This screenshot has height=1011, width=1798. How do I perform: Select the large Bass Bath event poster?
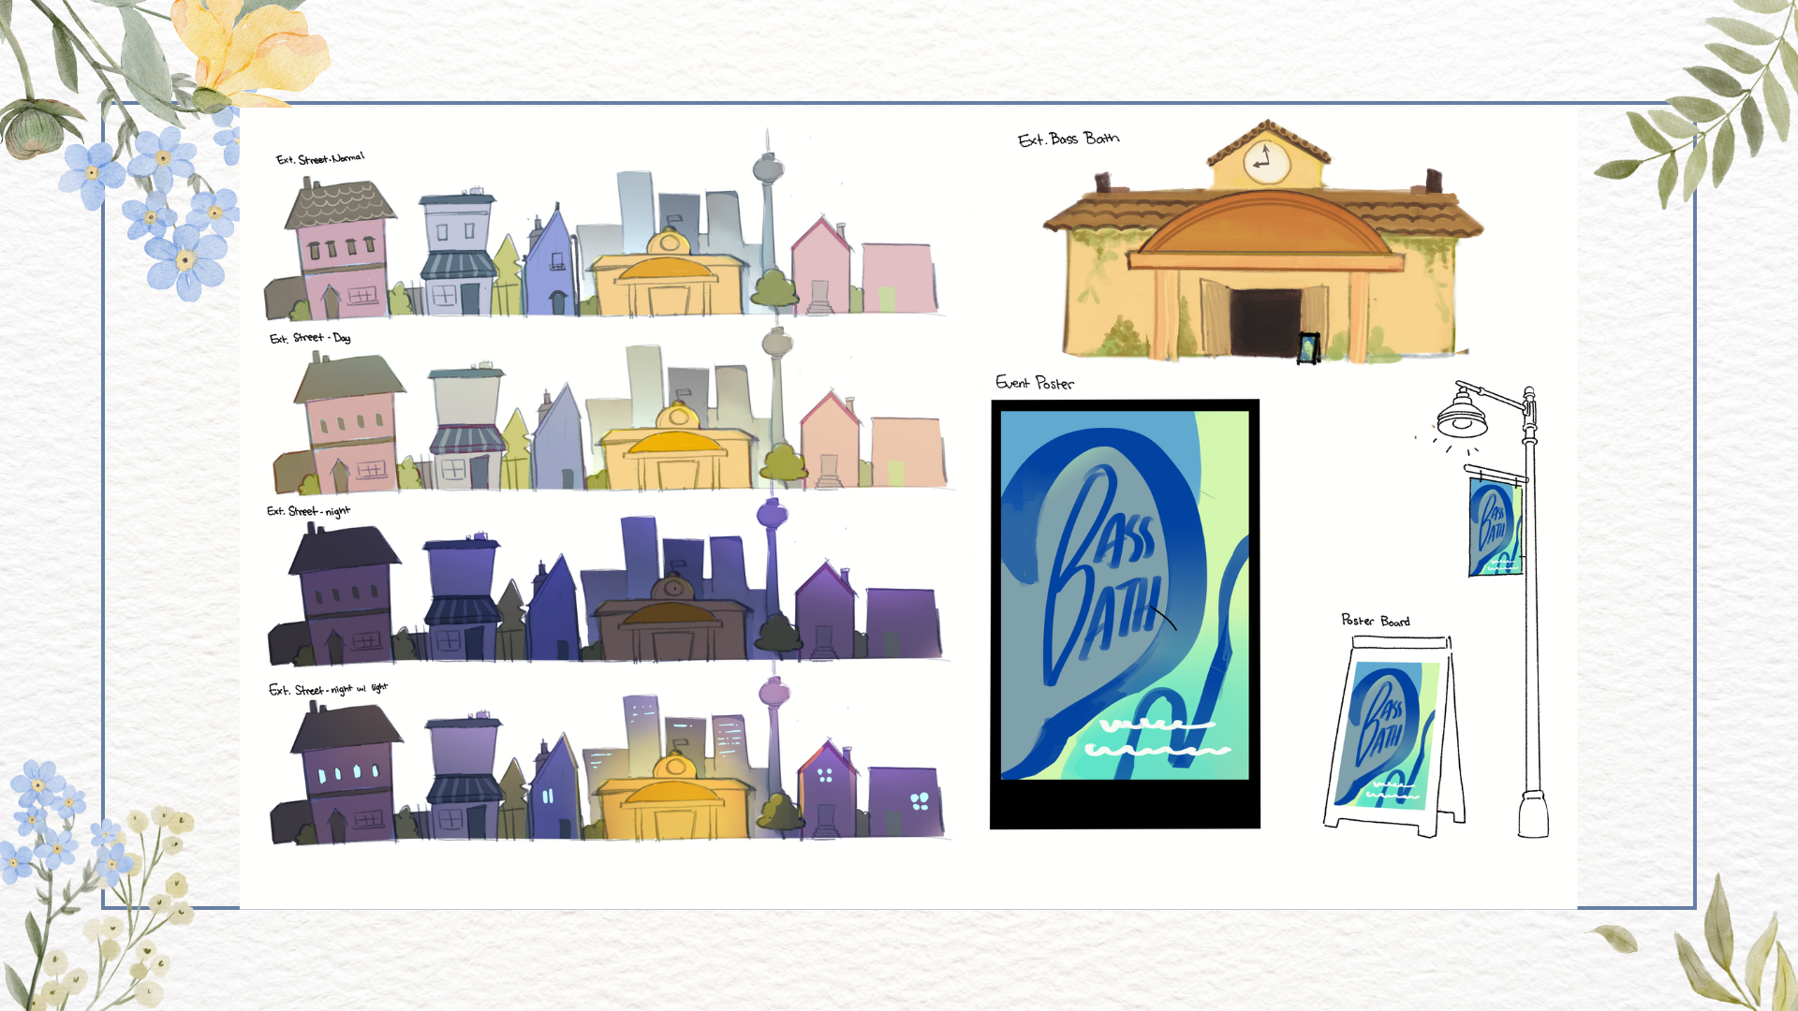(1125, 613)
